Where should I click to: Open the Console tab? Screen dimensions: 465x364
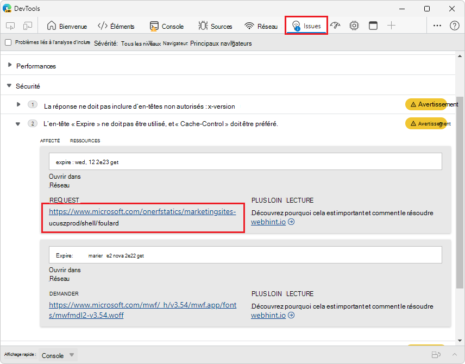(167, 26)
